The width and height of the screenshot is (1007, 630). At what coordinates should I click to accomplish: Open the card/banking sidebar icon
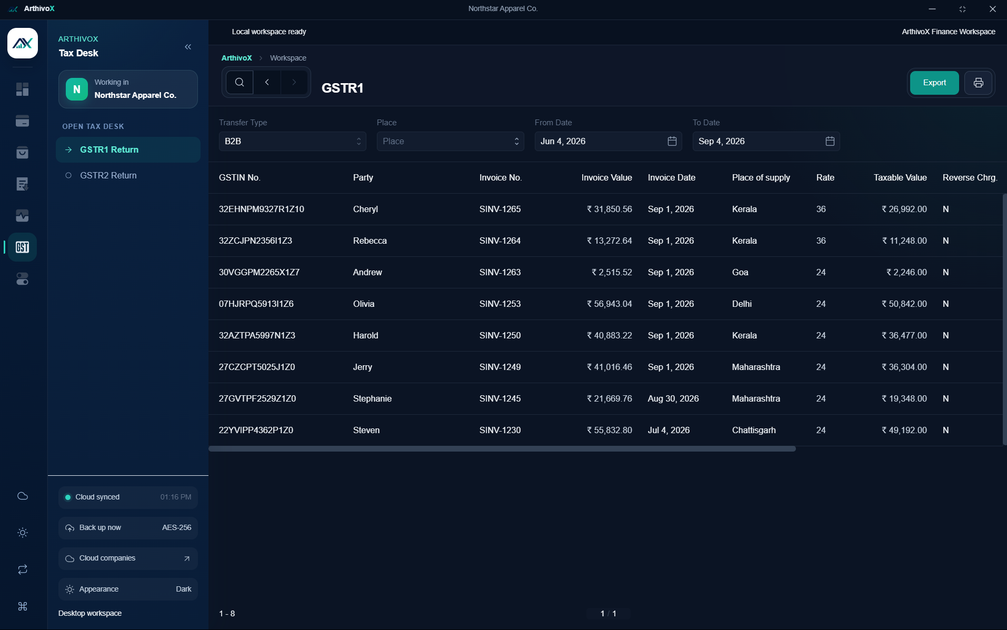(22, 121)
